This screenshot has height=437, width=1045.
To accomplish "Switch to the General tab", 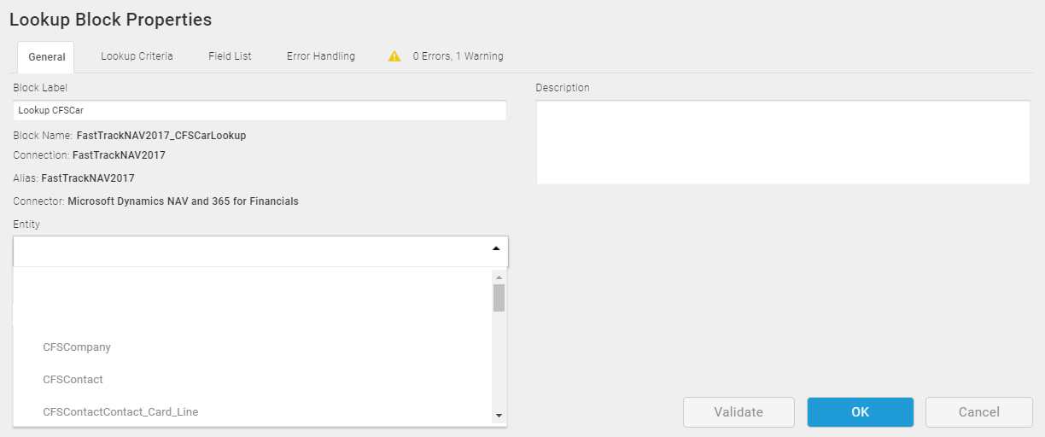I will (x=46, y=57).
